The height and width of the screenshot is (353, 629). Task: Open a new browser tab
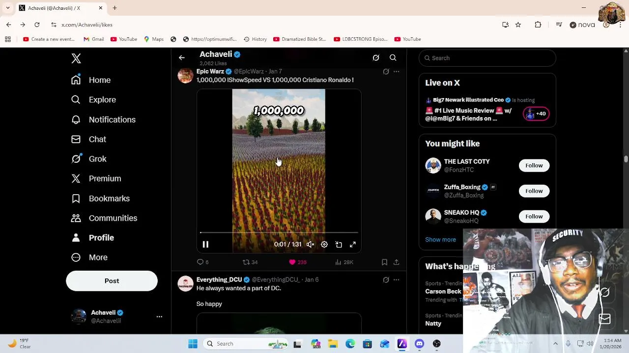click(x=114, y=8)
